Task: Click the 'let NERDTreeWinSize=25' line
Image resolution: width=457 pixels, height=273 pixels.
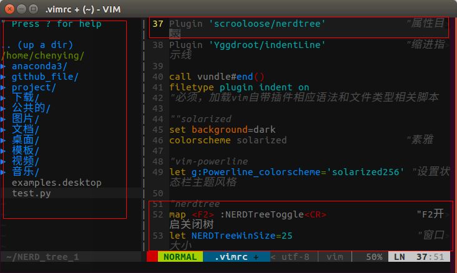Action: [x=231, y=236]
